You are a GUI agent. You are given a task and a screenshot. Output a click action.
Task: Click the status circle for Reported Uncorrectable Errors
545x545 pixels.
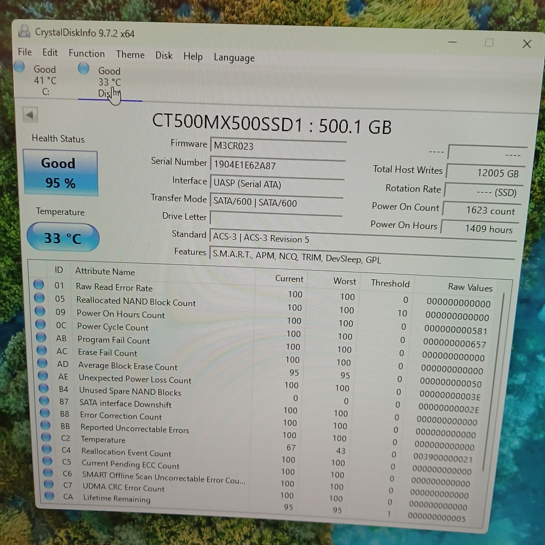pyautogui.click(x=45, y=425)
